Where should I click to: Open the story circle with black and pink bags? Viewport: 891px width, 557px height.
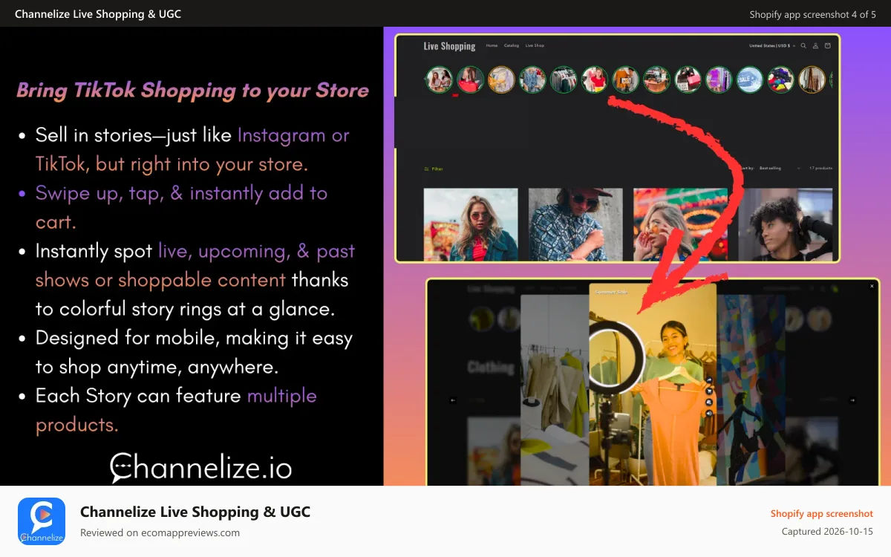[688, 79]
